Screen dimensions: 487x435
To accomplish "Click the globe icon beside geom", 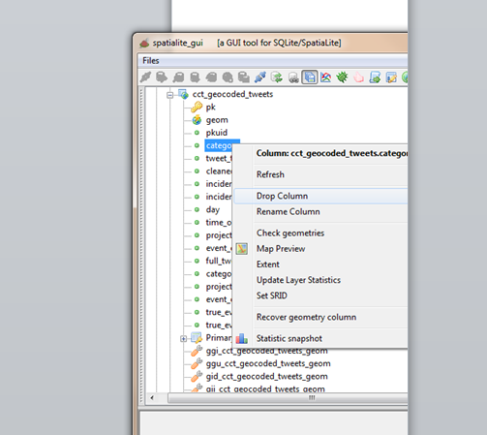I will click(197, 120).
